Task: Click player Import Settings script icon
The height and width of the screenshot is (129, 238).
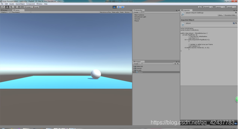Action: tap(183, 14)
